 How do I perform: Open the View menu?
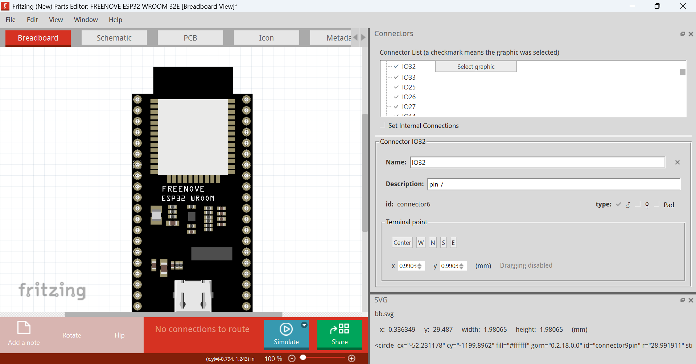(x=56, y=20)
